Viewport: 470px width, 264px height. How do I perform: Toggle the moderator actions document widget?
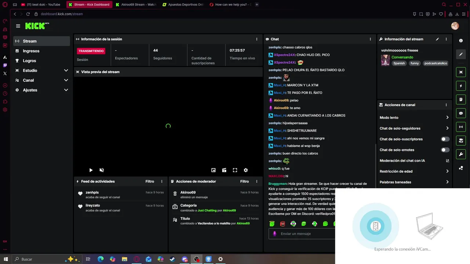click(x=461, y=99)
